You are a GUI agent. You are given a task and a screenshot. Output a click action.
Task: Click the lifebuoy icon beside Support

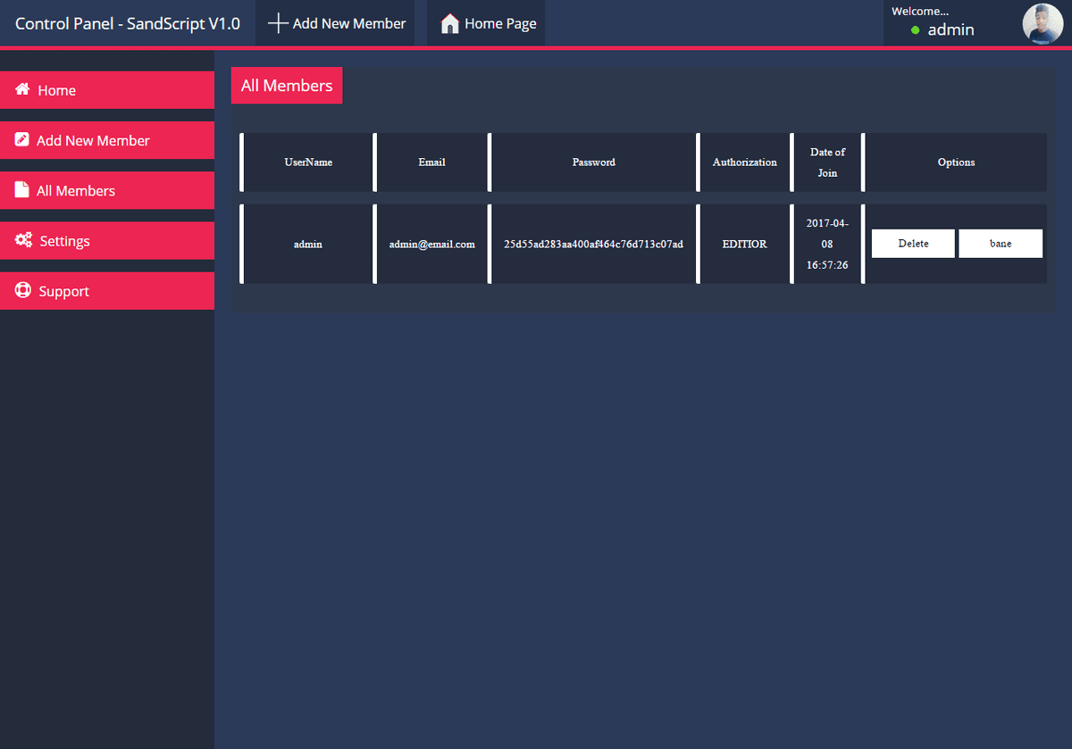tap(23, 291)
